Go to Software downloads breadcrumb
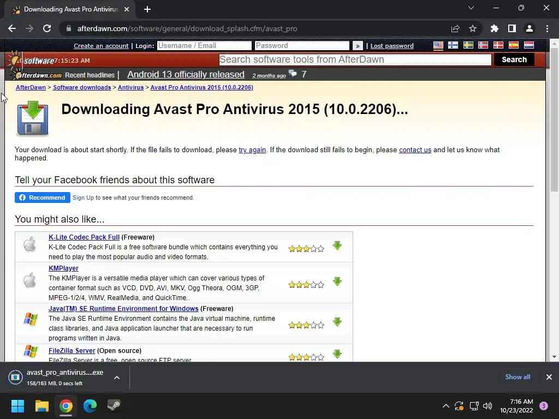Viewport: 559px width, 419px height. coord(82,87)
